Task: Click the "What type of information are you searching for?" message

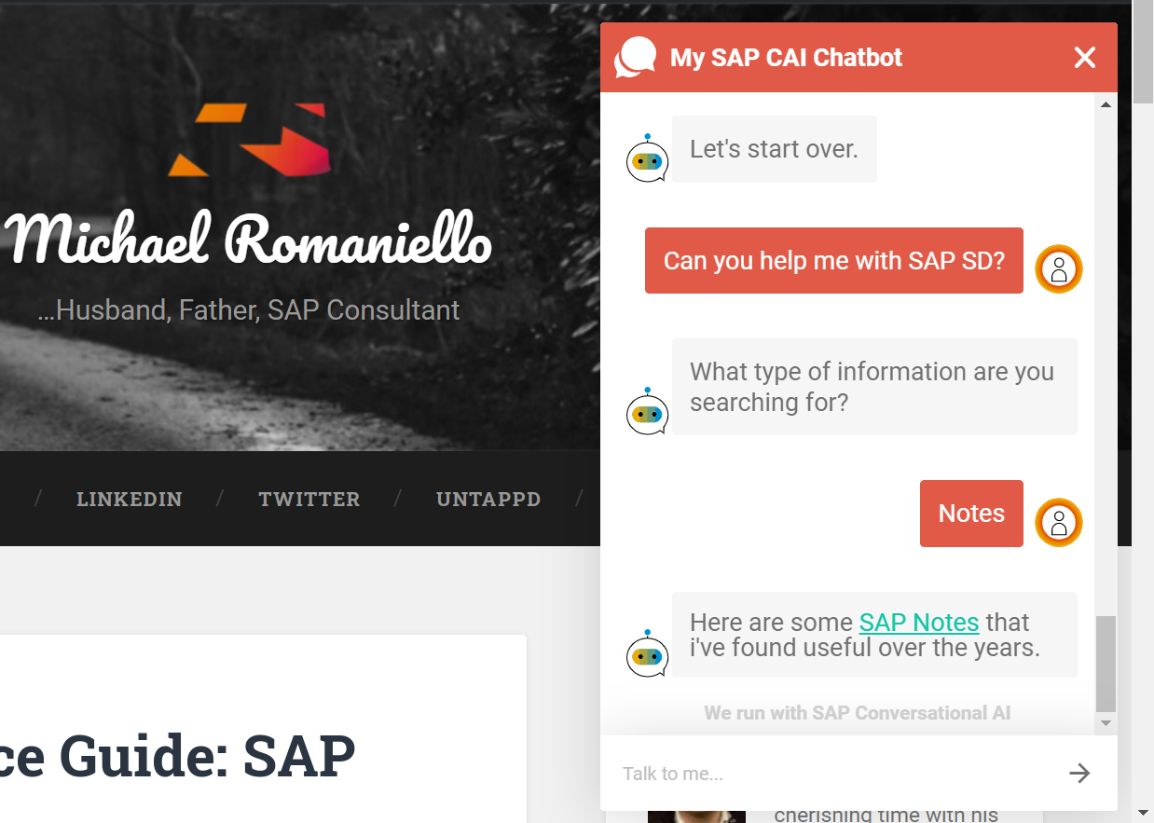Action: 874,387
